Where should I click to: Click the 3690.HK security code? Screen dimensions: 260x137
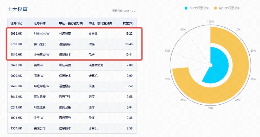pos(16,65)
